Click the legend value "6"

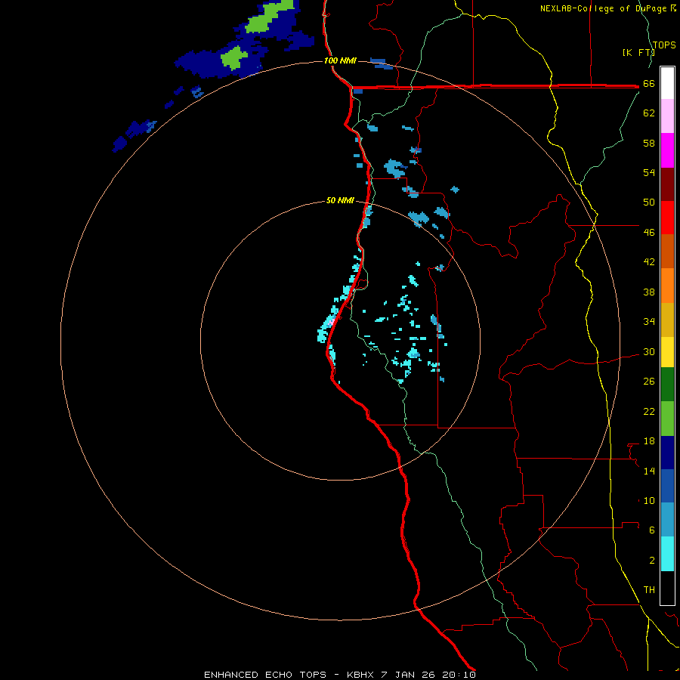point(651,530)
